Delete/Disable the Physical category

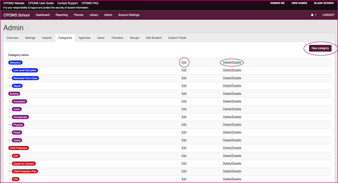tap(232, 124)
